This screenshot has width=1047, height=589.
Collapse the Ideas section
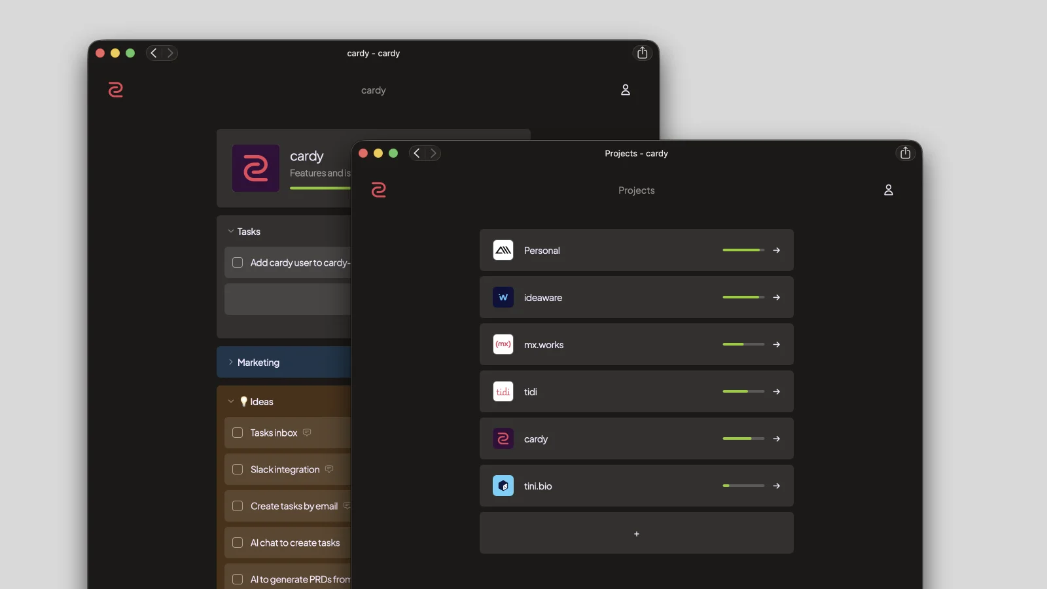(230, 401)
